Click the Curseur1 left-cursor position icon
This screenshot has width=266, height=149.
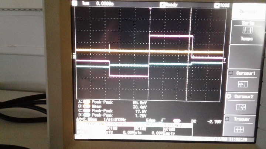click(243, 84)
